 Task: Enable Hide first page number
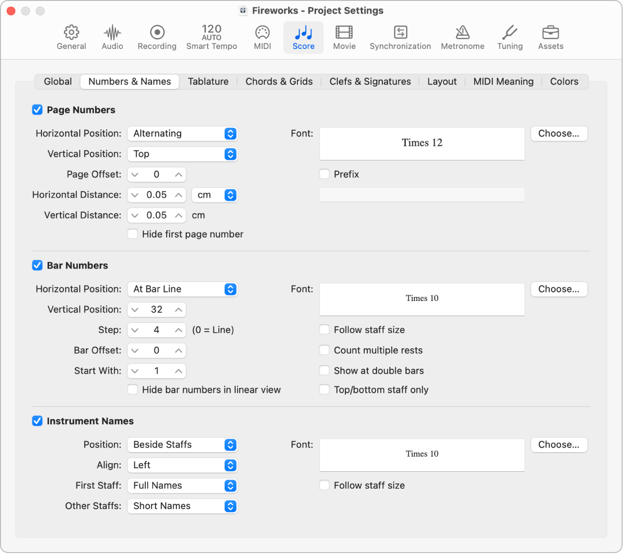pos(133,234)
